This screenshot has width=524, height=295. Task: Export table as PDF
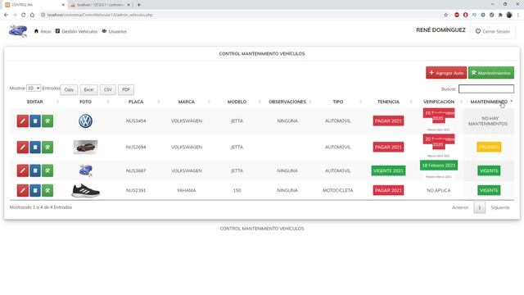126,89
